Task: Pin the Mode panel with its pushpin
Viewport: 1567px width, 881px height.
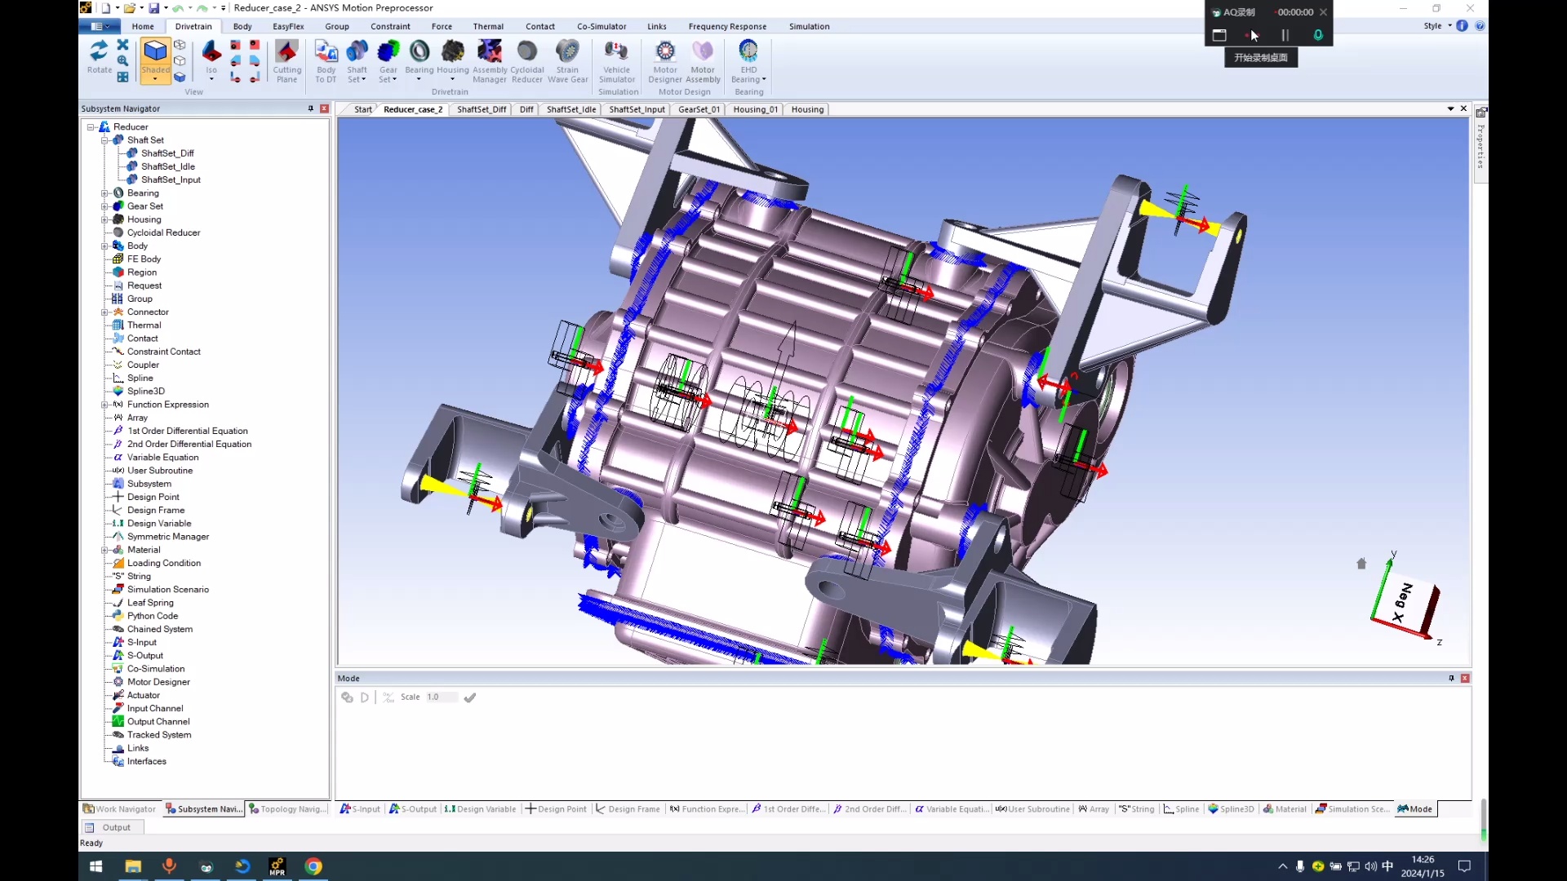Action: pos(1451,678)
